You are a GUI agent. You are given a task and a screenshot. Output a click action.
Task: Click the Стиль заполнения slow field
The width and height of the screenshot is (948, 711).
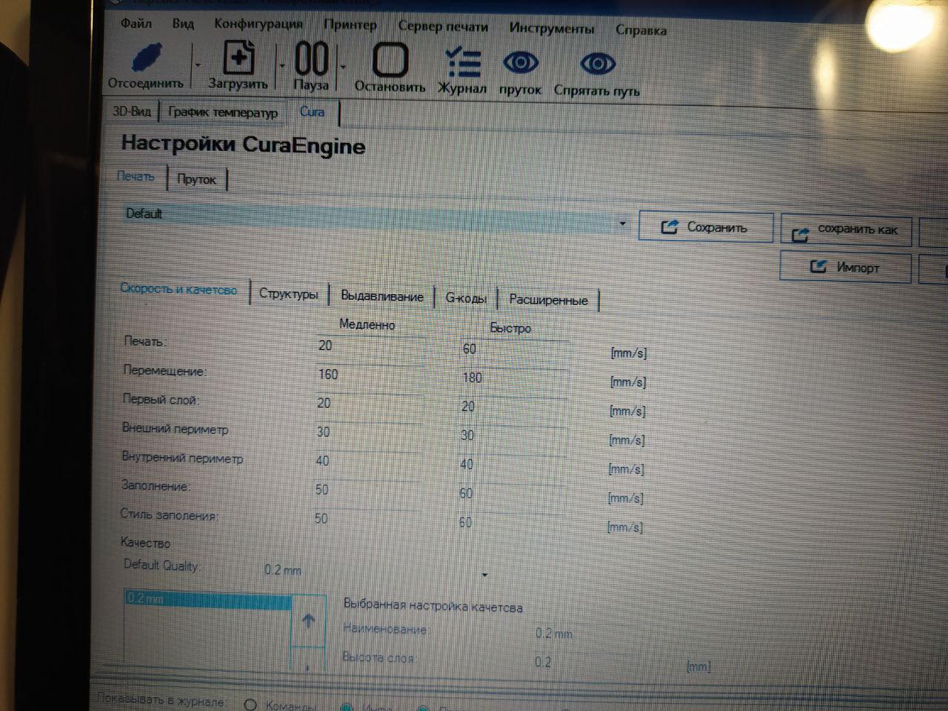tap(366, 520)
